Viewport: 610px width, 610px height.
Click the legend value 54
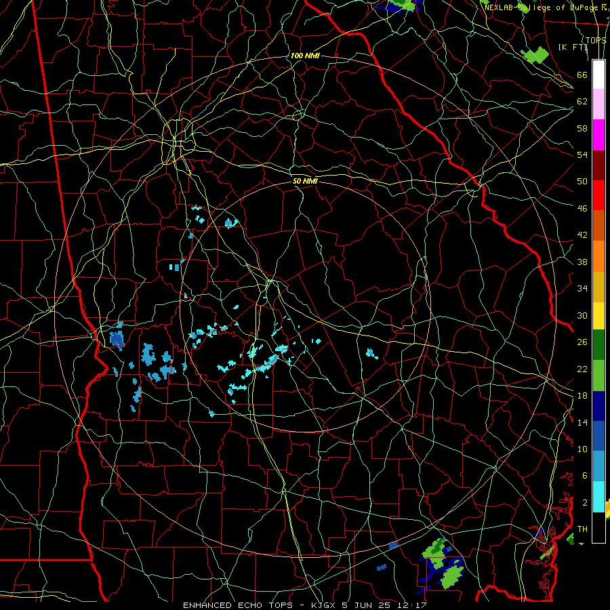pos(582,155)
